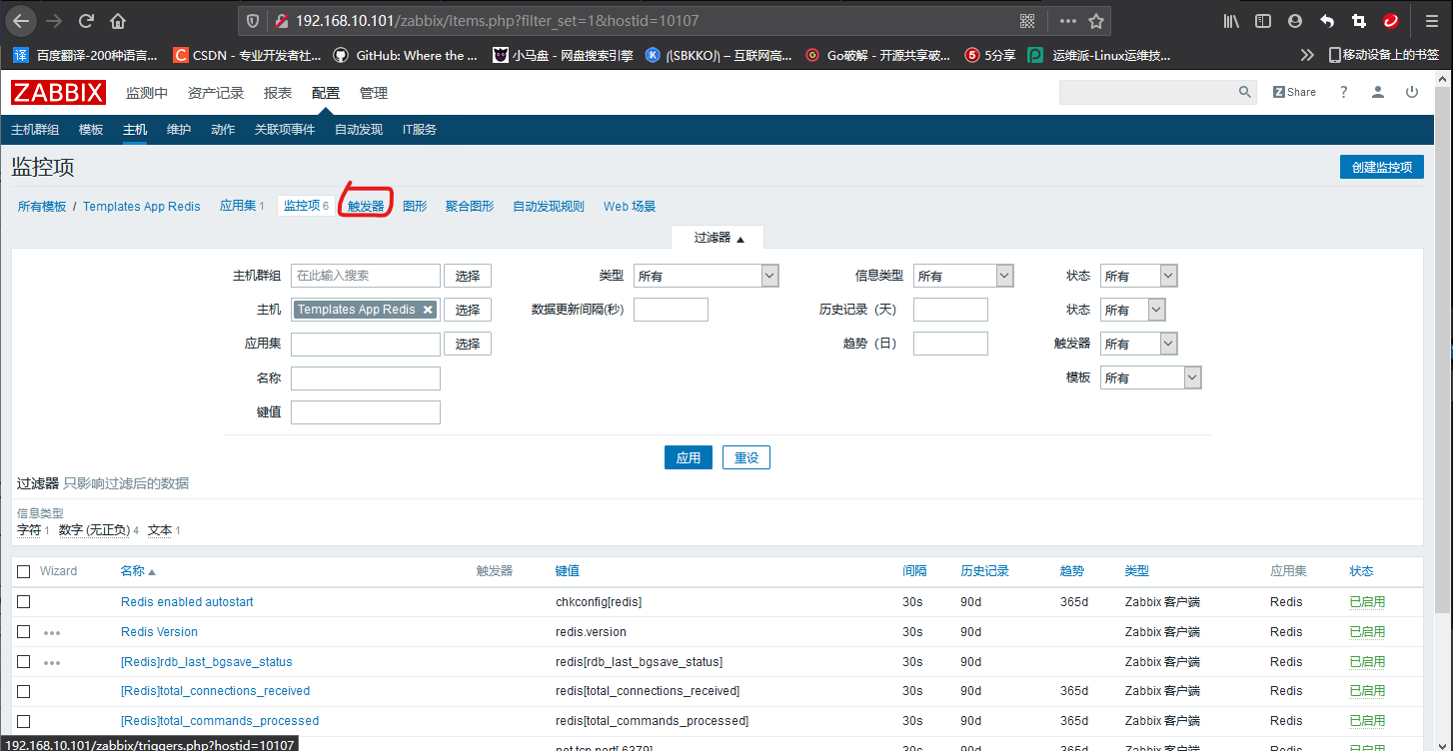Collapse the 过滤器 filter panel
Screen dimensions: 1453x751
click(x=720, y=238)
